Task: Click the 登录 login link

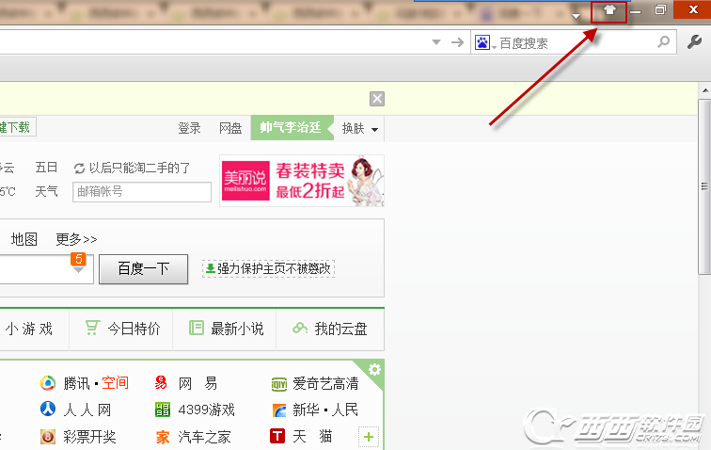Action: tap(189, 128)
